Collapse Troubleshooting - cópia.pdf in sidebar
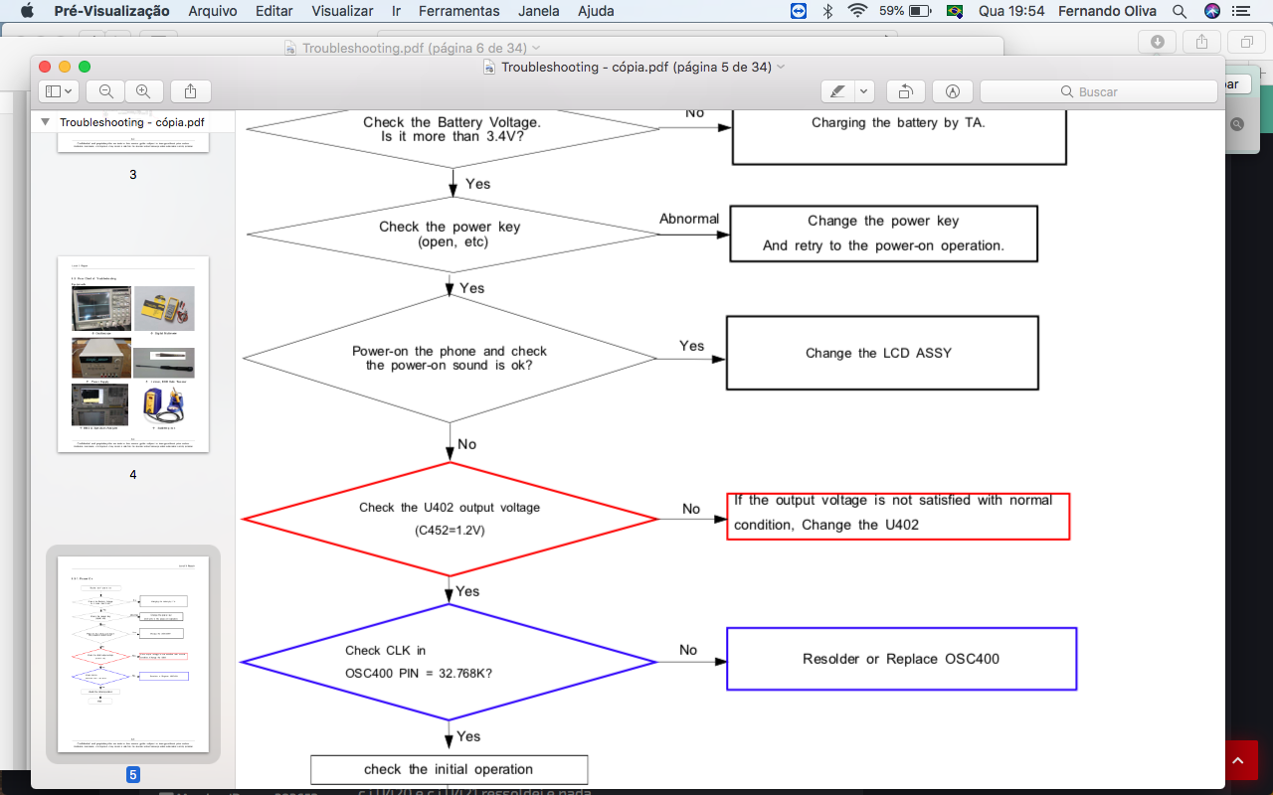 (45, 122)
